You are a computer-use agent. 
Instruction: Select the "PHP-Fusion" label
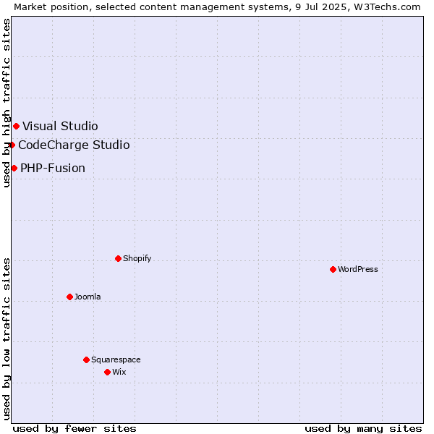click(53, 169)
